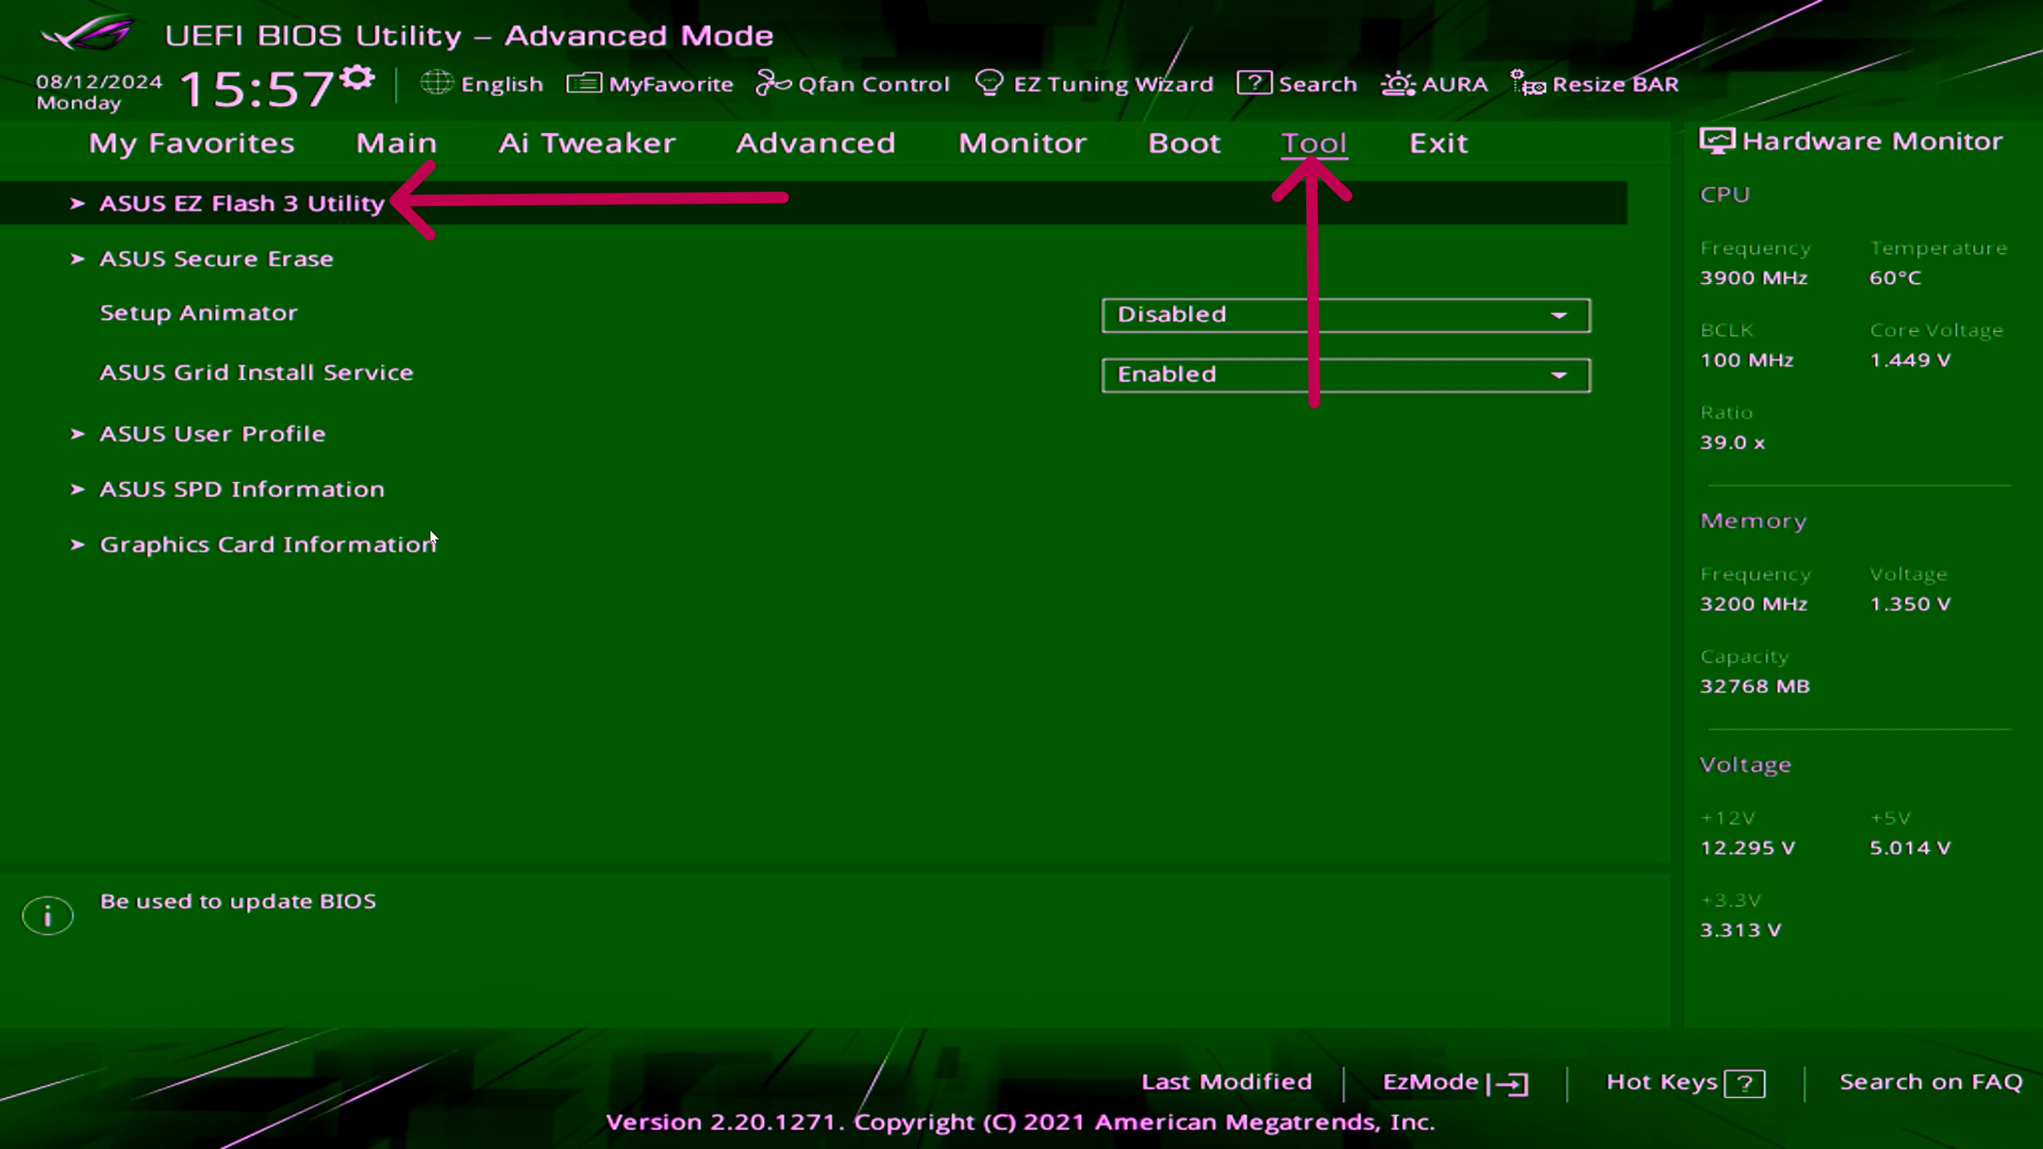The width and height of the screenshot is (2043, 1149).
Task: Open the Exit tab
Action: click(1439, 144)
